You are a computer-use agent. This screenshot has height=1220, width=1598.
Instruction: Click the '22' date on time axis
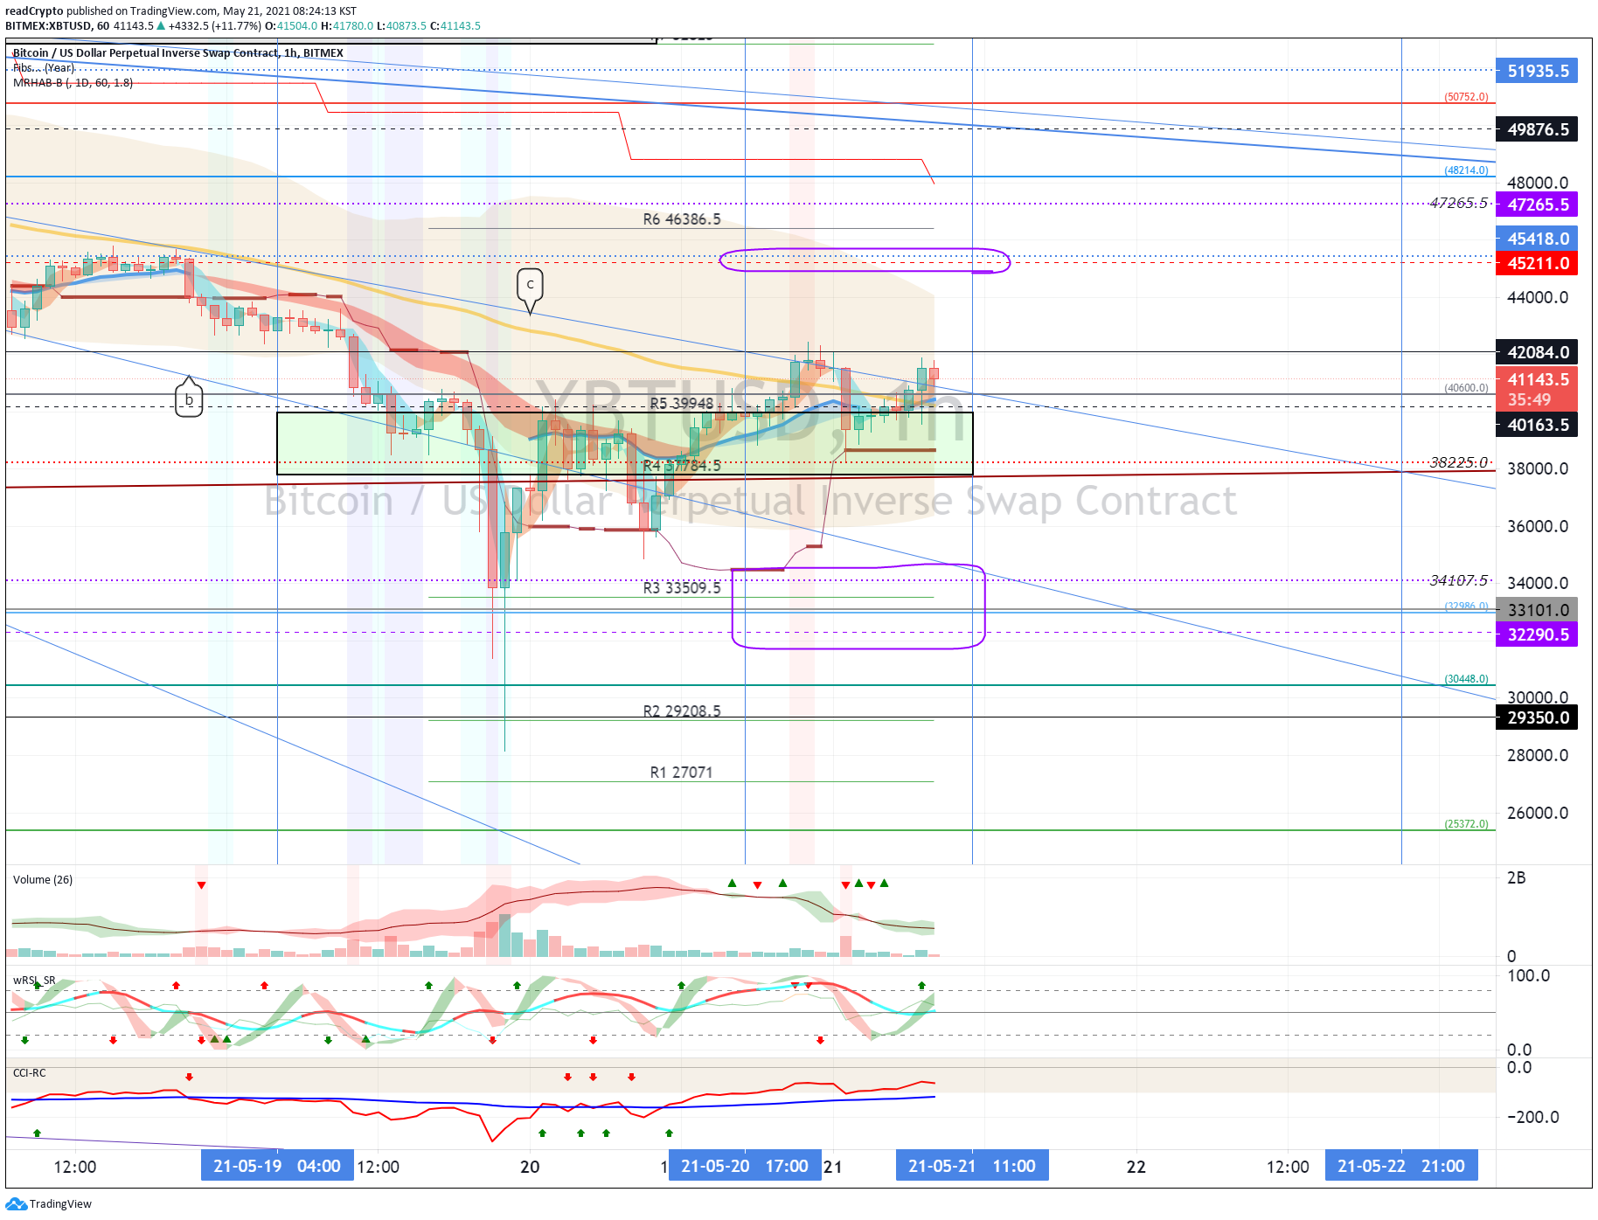(1136, 1167)
